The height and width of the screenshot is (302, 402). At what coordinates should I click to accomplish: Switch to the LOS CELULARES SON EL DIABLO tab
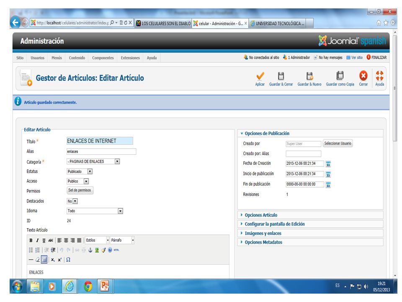(163, 23)
